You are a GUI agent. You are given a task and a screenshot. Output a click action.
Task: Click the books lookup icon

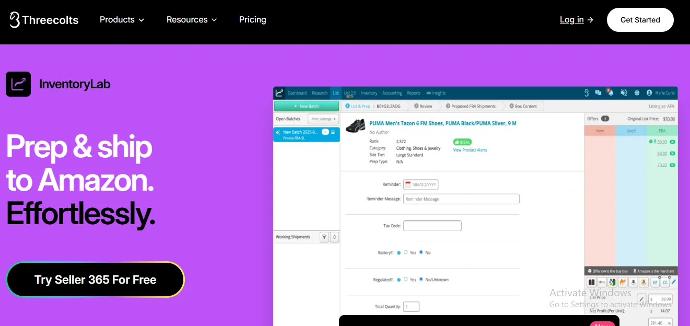pos(591,282)
